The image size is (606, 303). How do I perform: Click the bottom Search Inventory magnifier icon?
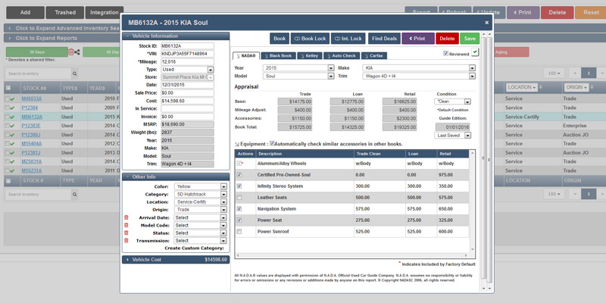point(74,195)
